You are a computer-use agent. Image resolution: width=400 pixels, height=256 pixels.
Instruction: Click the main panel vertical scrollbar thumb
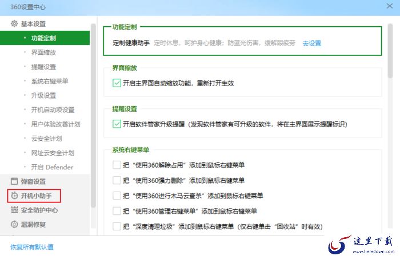click(x=390, y=51)
